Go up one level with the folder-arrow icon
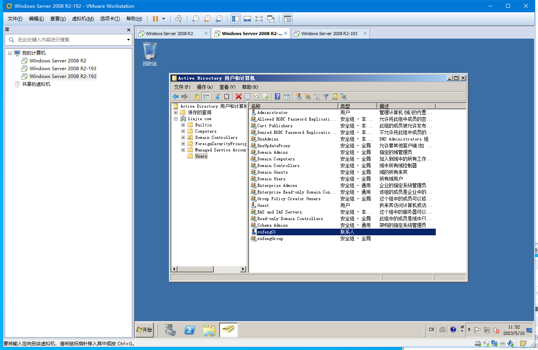This screenshot has width=538, height=350. (x=197, y=96)
